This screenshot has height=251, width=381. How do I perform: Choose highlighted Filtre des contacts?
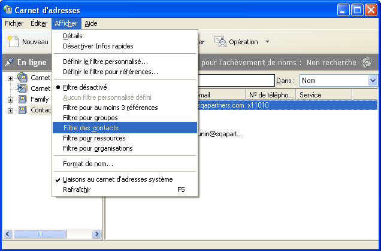[x=125, y=128]
